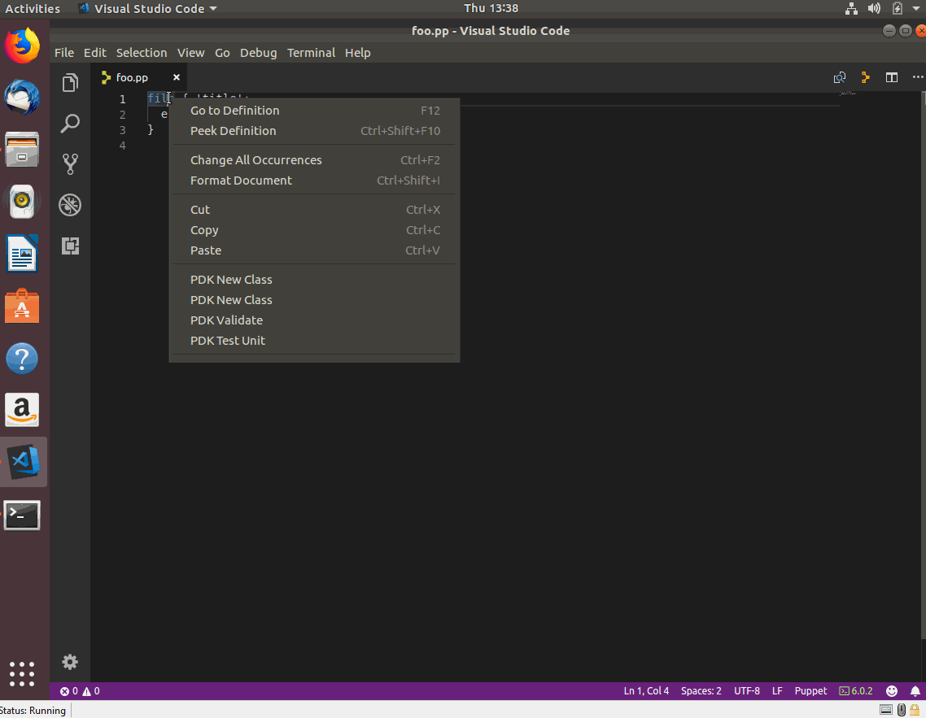Select Format Document in context menu

(314, 181)
